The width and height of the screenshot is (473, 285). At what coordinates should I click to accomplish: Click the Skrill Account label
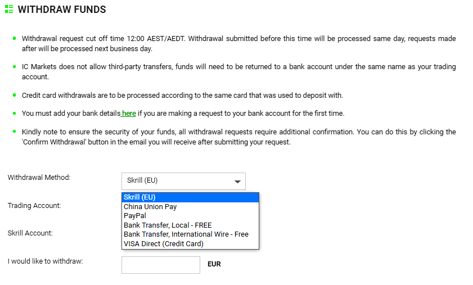(30, 233)
